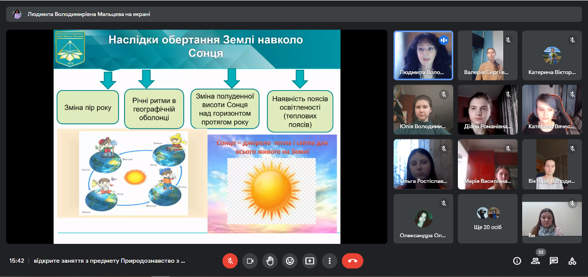Image resolution: width=588 pixels, height=277 pixels.
Task: Select your own 'Ви' video tile
Action: tap(552, 219)
